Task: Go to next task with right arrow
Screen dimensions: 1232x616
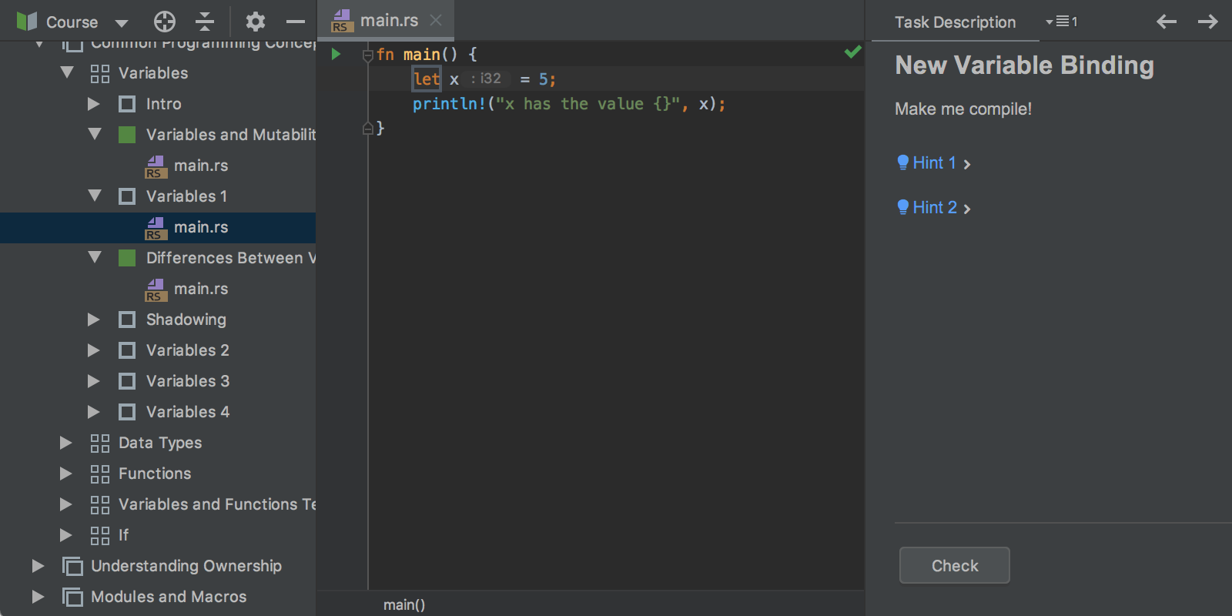Action: (x=1208, y=22)
